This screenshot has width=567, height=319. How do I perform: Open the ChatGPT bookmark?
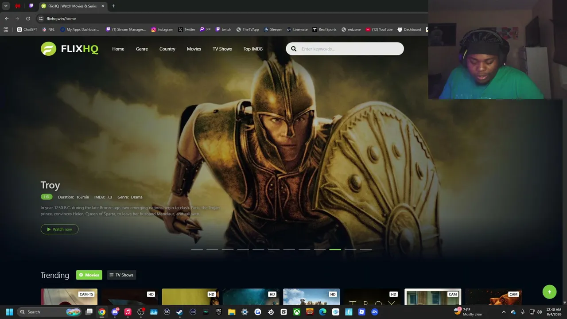[27, 30]
